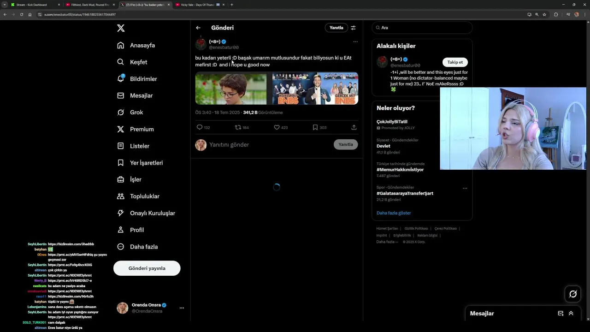Open Listeler icon in sidebar
This screenshot has width=590, height=332.
(x=121, y=146)
